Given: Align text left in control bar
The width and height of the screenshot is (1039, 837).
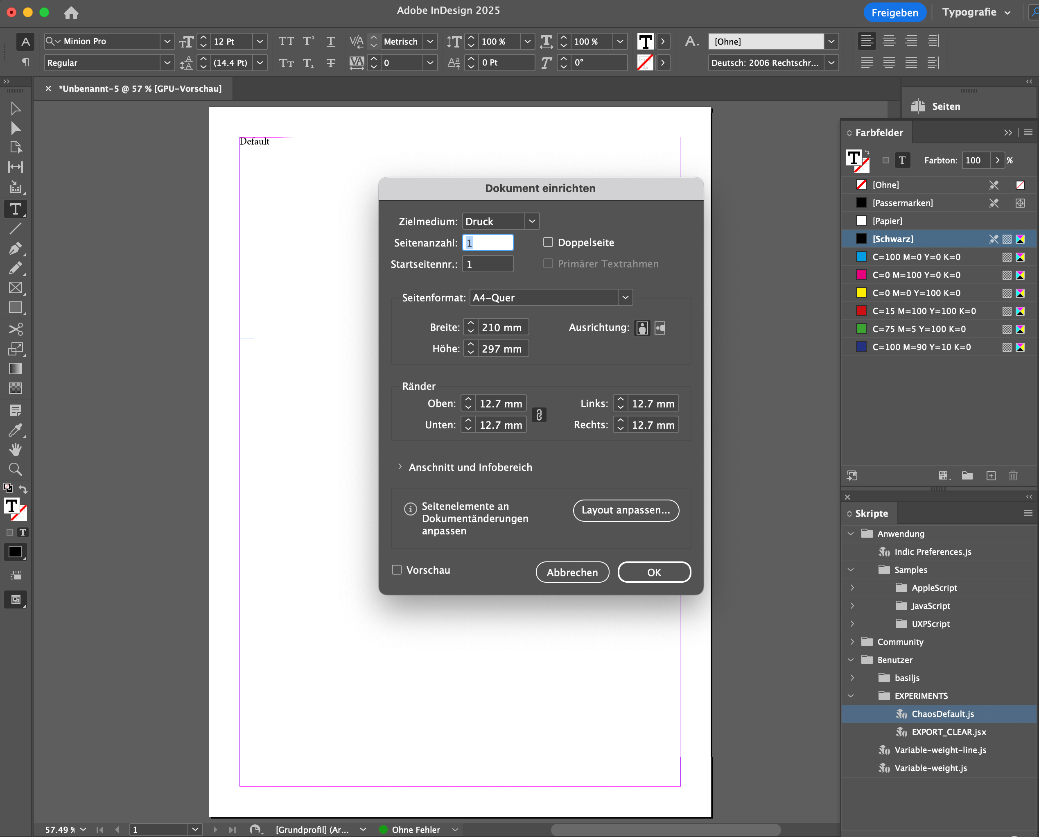Looking at the screenshot, I should click(x=867, y=41).
